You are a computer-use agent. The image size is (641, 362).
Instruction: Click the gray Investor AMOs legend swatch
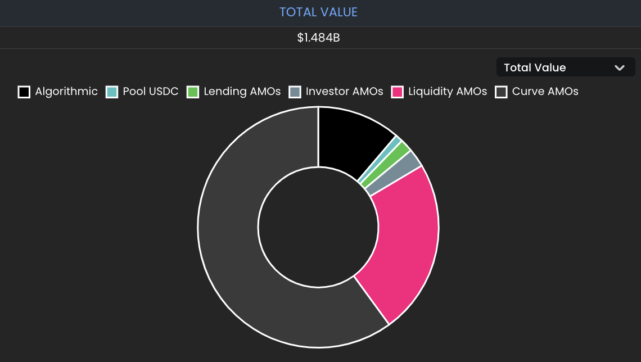click(x=295, y=92)
